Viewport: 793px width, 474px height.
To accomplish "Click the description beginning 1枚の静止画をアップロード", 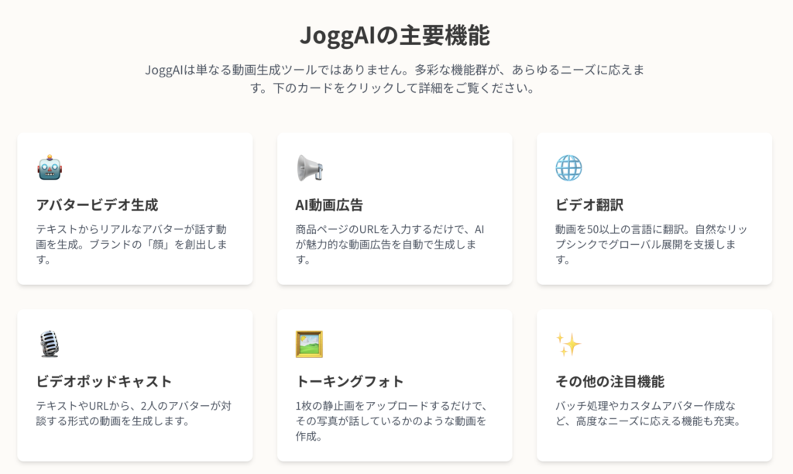I will tap(391, 421).
